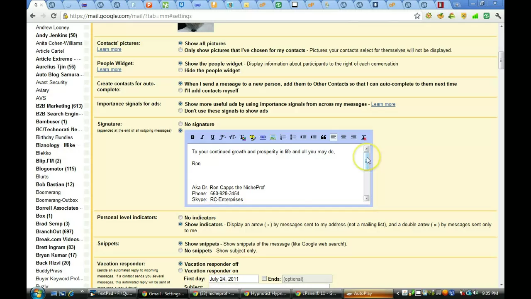Choose No indicators radio button
Image resolution: width=531 pixels, height=299 pixels.
pos(180,218)
